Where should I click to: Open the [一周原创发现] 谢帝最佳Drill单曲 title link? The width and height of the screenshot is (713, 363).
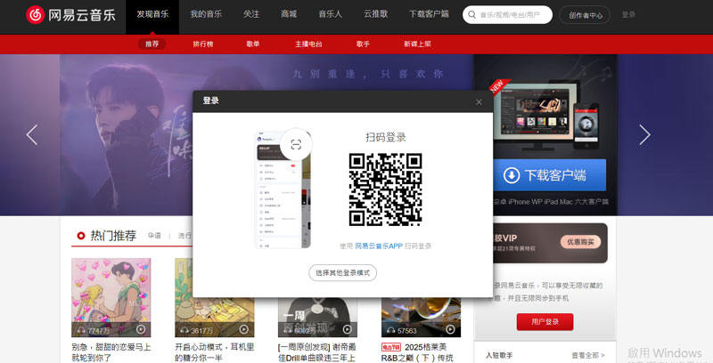pyautogui.click(x=317, y=352)
